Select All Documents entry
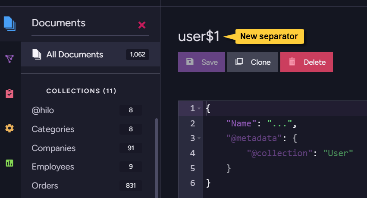 click(x=90, y=54)
